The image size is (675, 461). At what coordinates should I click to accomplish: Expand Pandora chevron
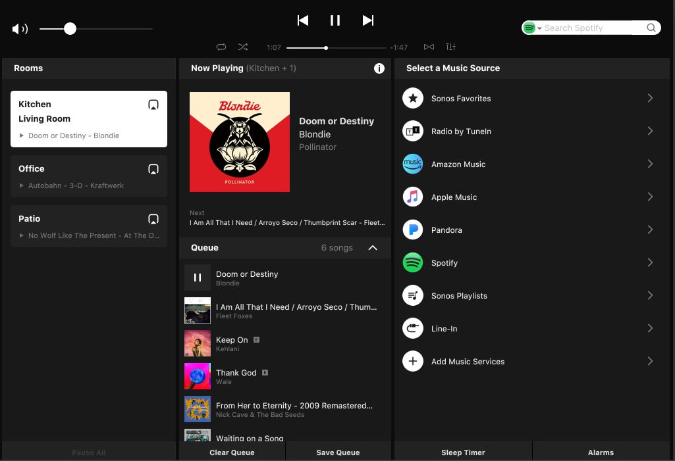point(650,230)
